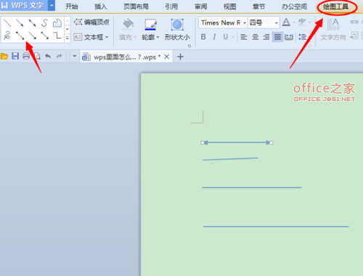This screenshot has width=363, height=276.
Task: Open the 绘图工具 (Drawing Tools) tab
Action: click(336, 7)
